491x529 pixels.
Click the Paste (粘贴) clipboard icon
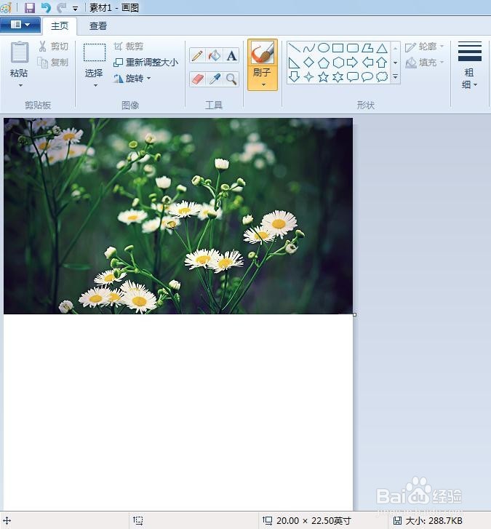19,52
